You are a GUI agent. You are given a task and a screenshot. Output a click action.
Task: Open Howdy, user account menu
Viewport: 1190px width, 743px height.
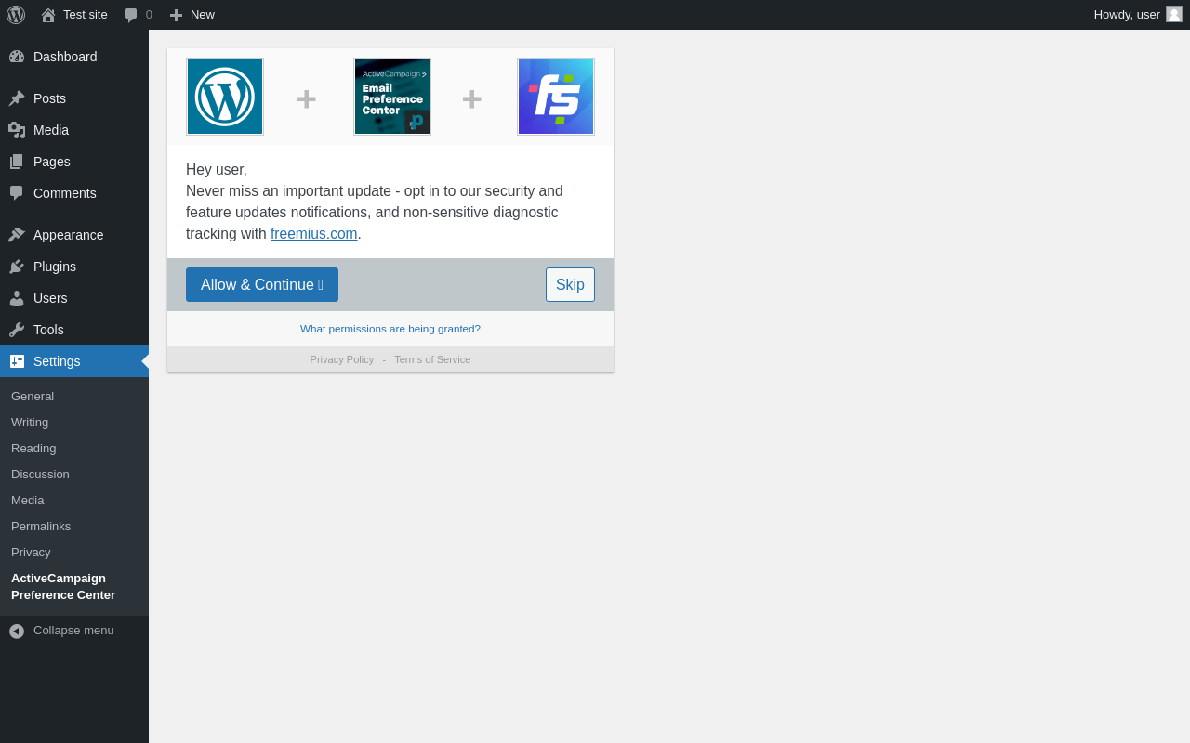1138,15
